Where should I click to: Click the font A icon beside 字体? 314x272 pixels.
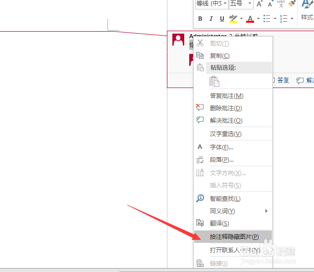point(200,147)
